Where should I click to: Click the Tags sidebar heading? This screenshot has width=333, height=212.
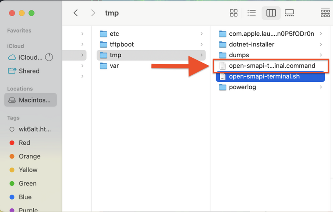click(13, 118)
